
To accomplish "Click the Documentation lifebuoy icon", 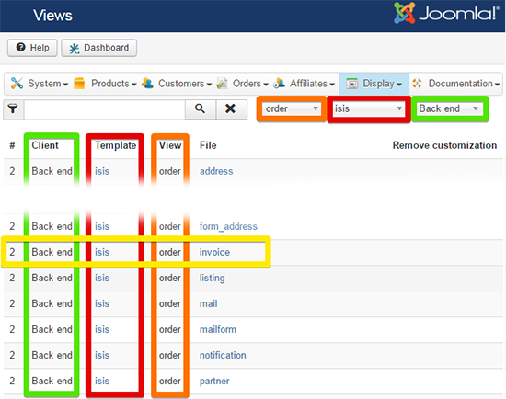I will pyautogui.click(x=417, y=84).
